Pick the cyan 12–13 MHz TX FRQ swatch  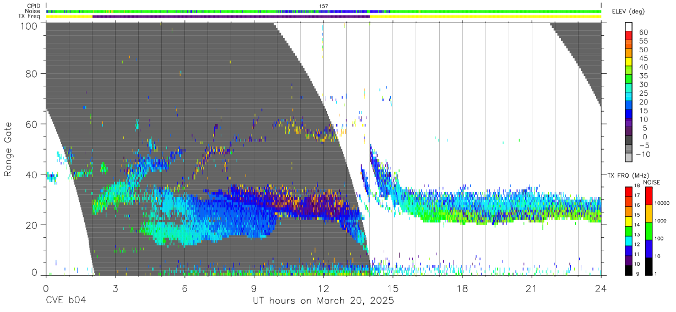(628, 240)
